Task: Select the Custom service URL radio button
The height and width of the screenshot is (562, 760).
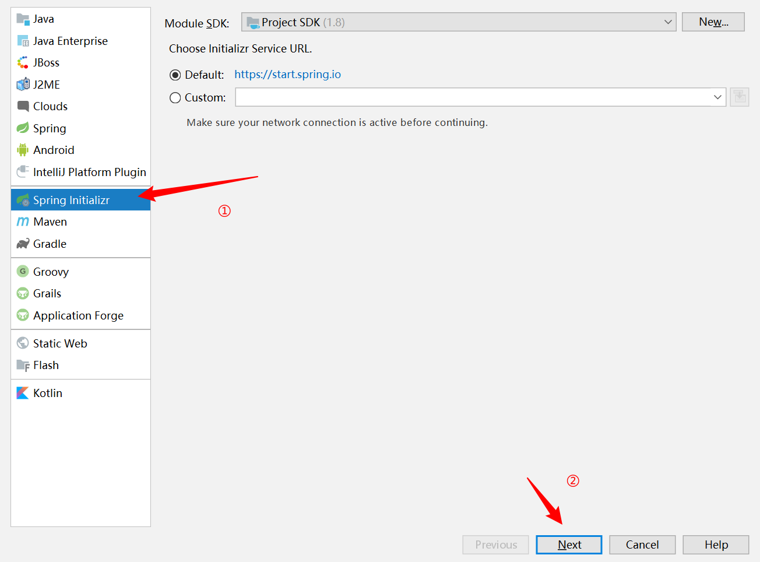Action: pyautogui.click(x=175, y=98)
